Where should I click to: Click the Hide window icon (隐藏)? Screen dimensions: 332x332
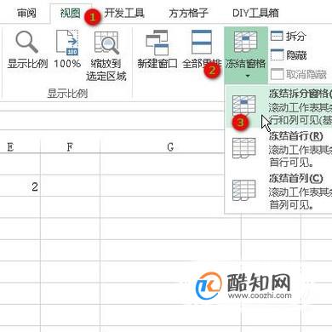click(x=277, y=54)
